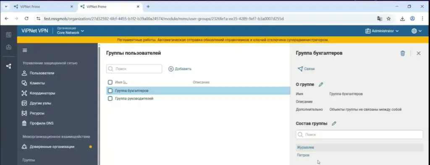
Task: Open the site information icon in the address bar
Action: point(38,18)
